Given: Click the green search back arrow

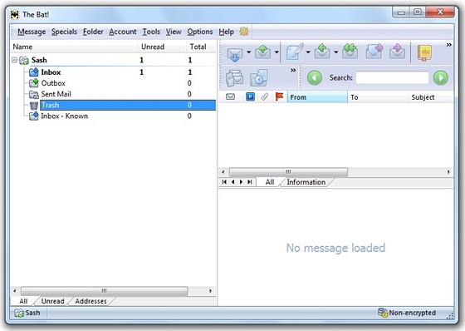Looking at the screenshot, I should coord(315,78).
